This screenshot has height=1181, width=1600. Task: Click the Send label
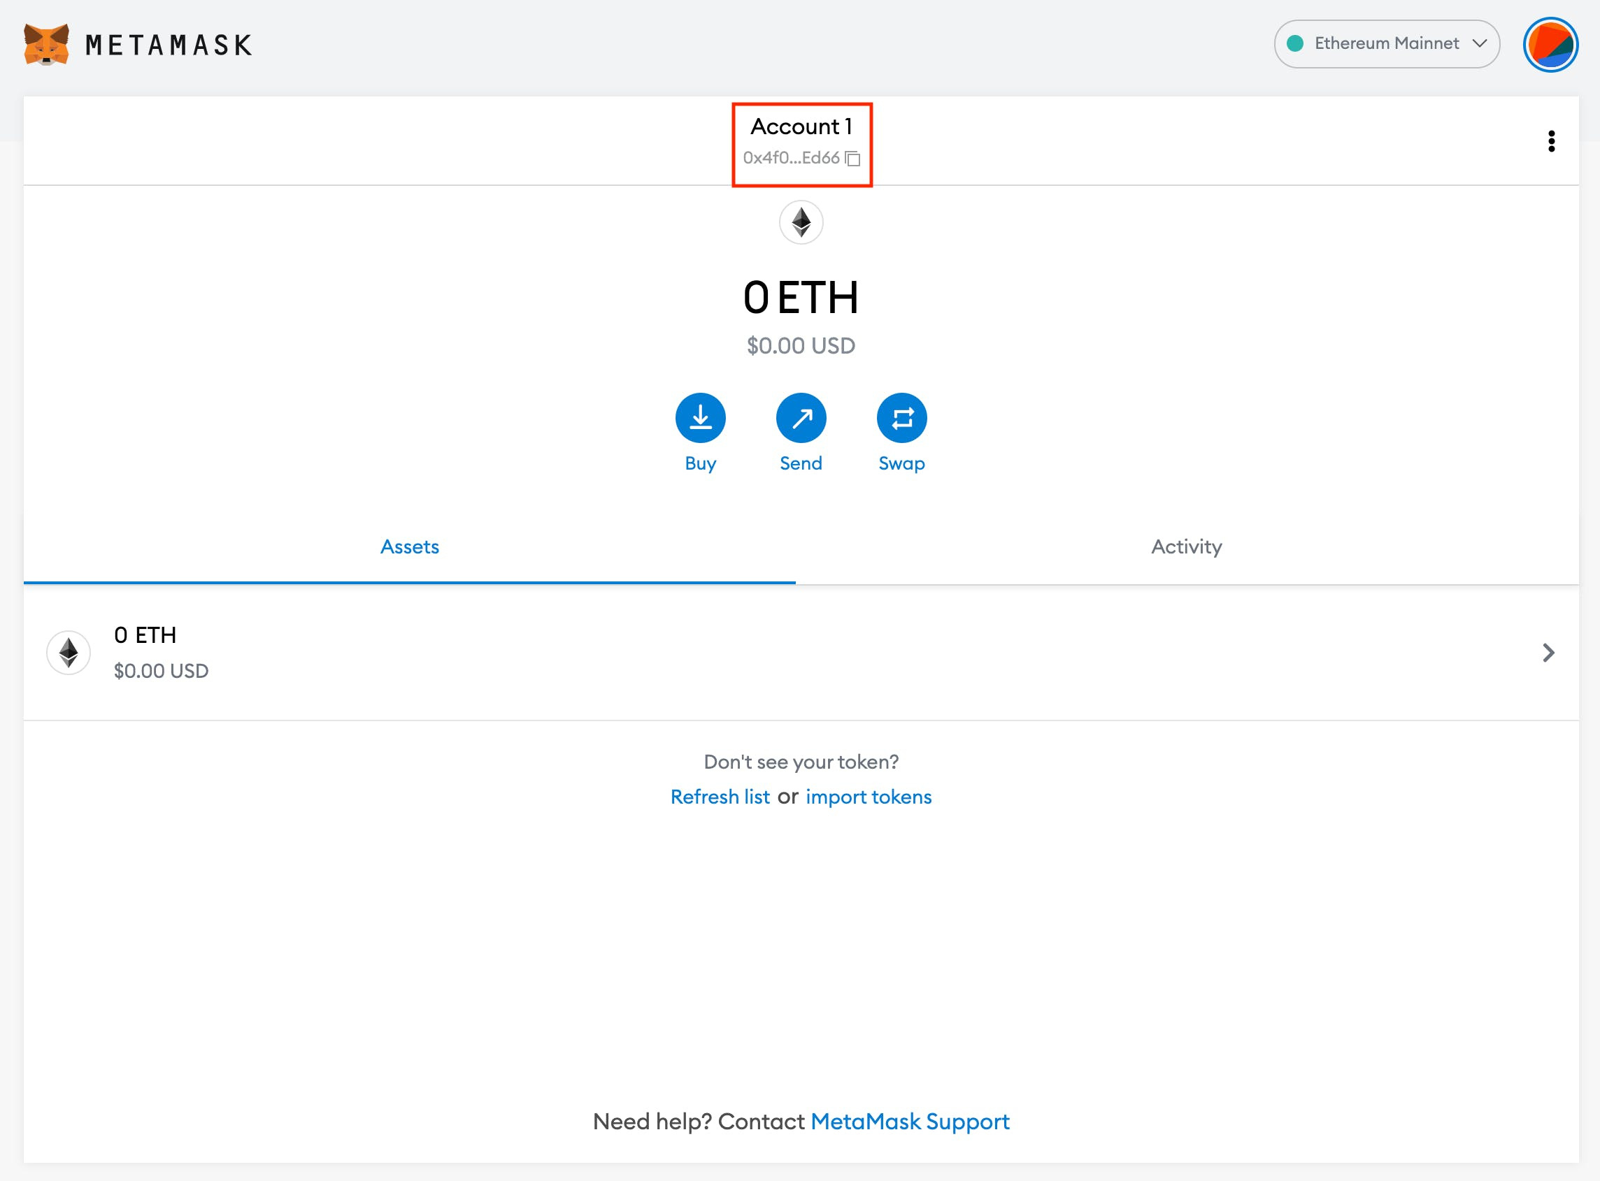click(801, 463)
